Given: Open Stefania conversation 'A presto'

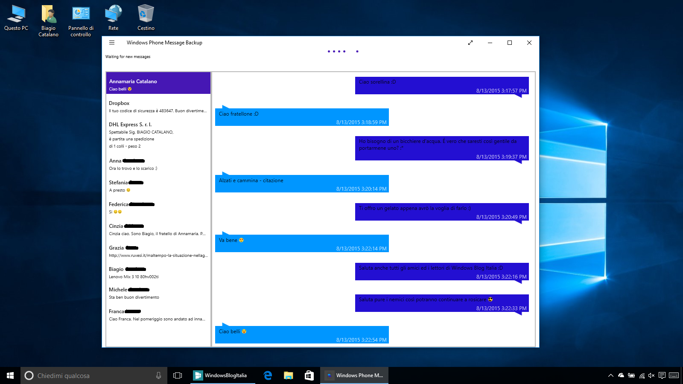Looking at the screenshot, I should pyautogui.click(x=158, y=186).
